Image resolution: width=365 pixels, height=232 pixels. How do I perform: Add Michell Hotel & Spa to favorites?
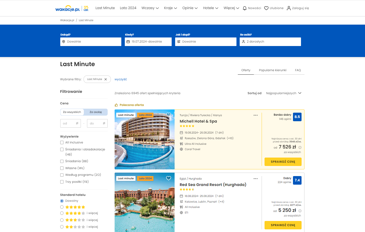(x=168, y=115)
